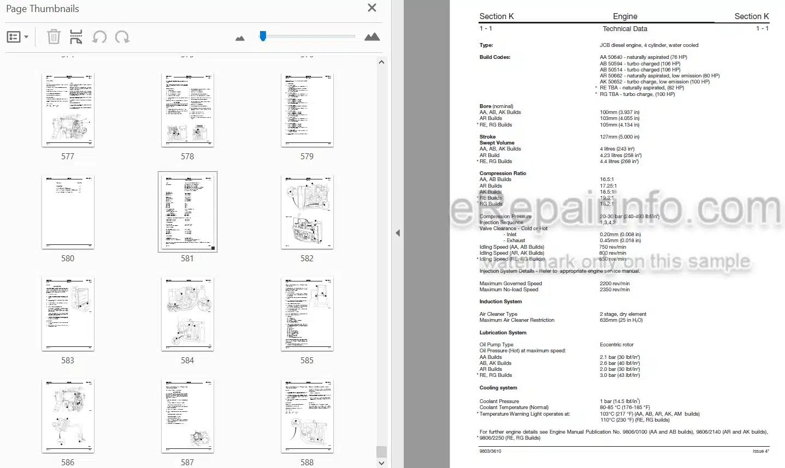
Task: Click the 'Coolant Pressure' row
Action: point(560,401)
